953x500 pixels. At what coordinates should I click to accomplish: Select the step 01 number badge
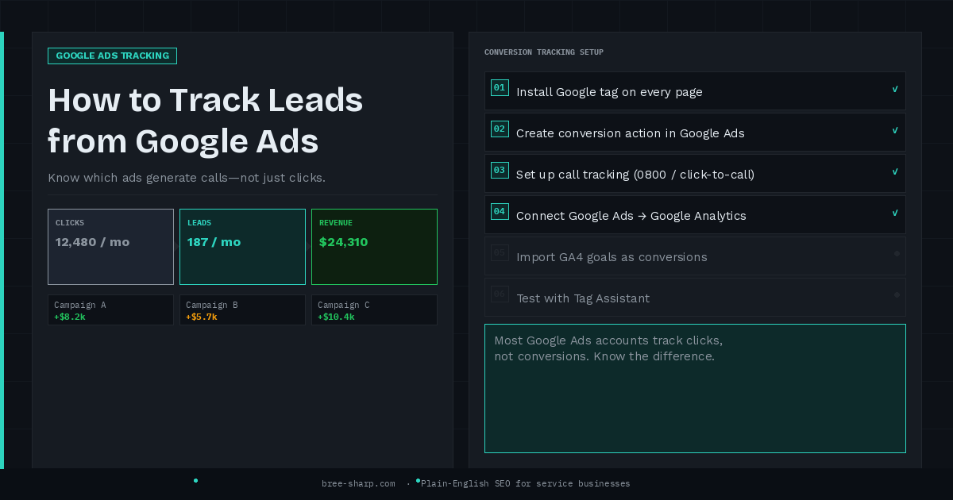click(x=500, y=88)
